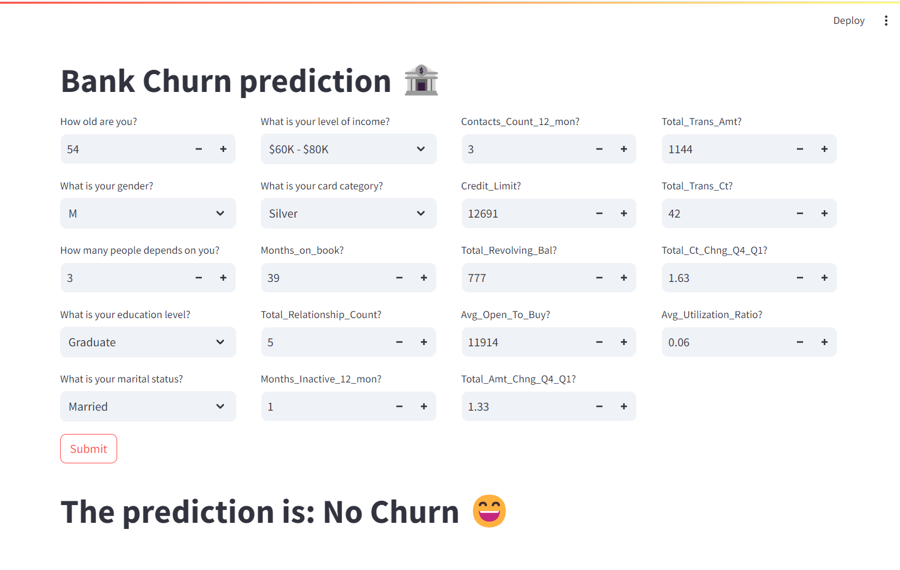Click the Deploy button

tap(848, 20)
